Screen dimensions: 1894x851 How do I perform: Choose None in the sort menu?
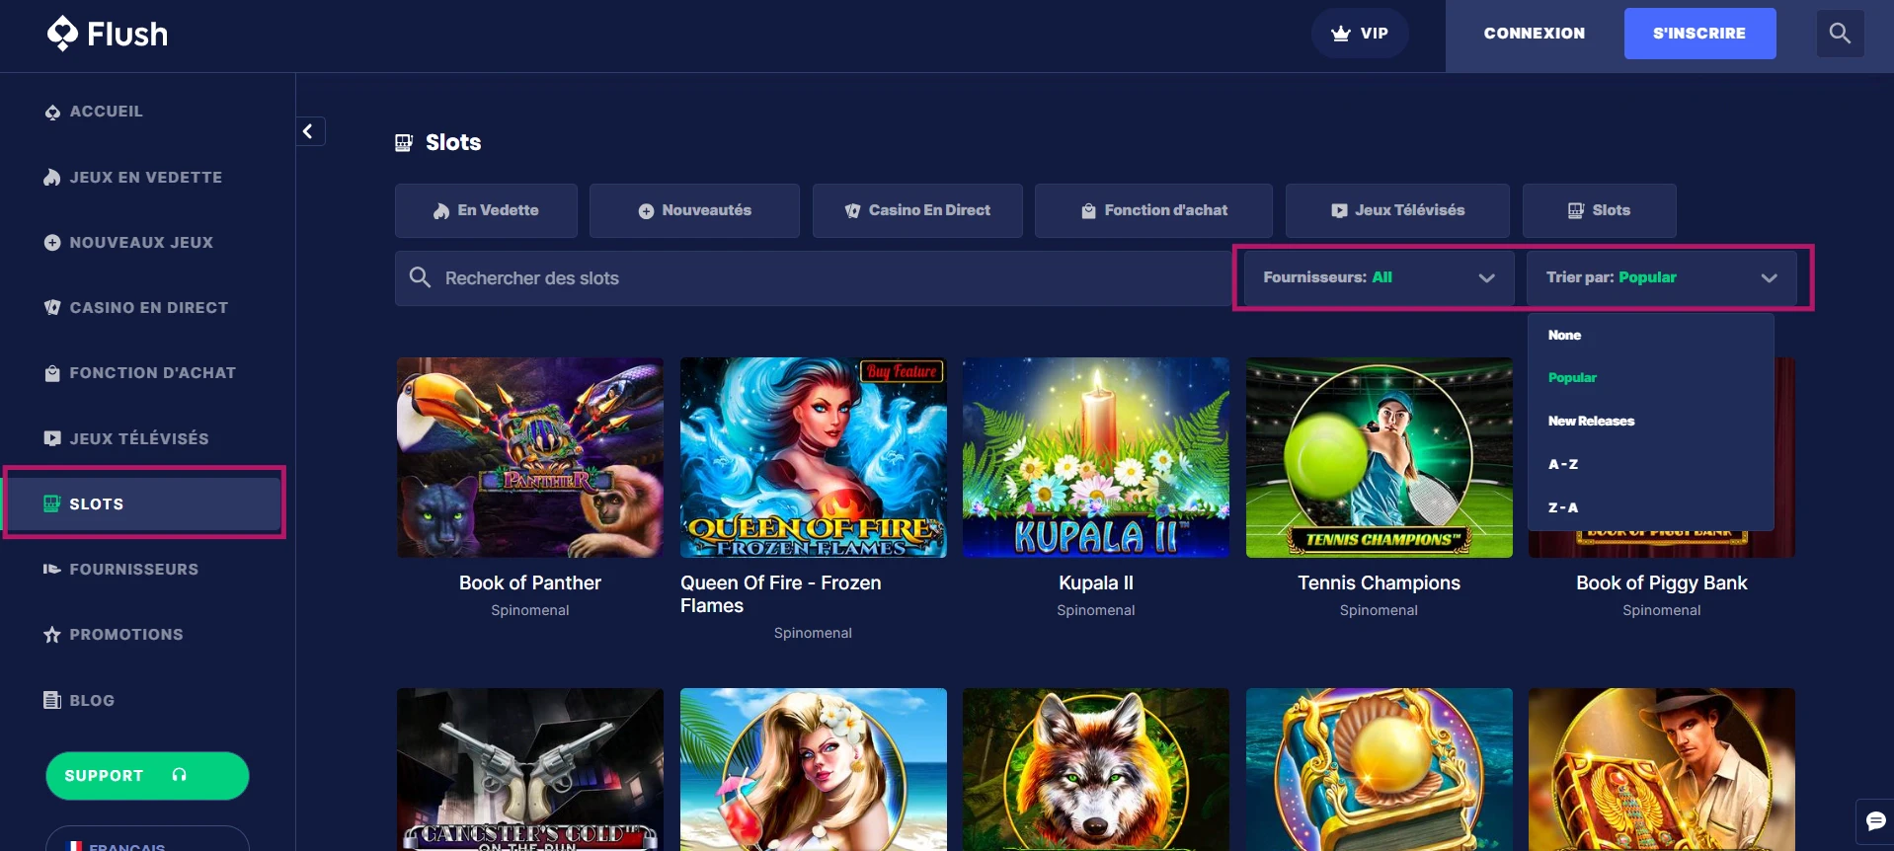point(1564,336)
